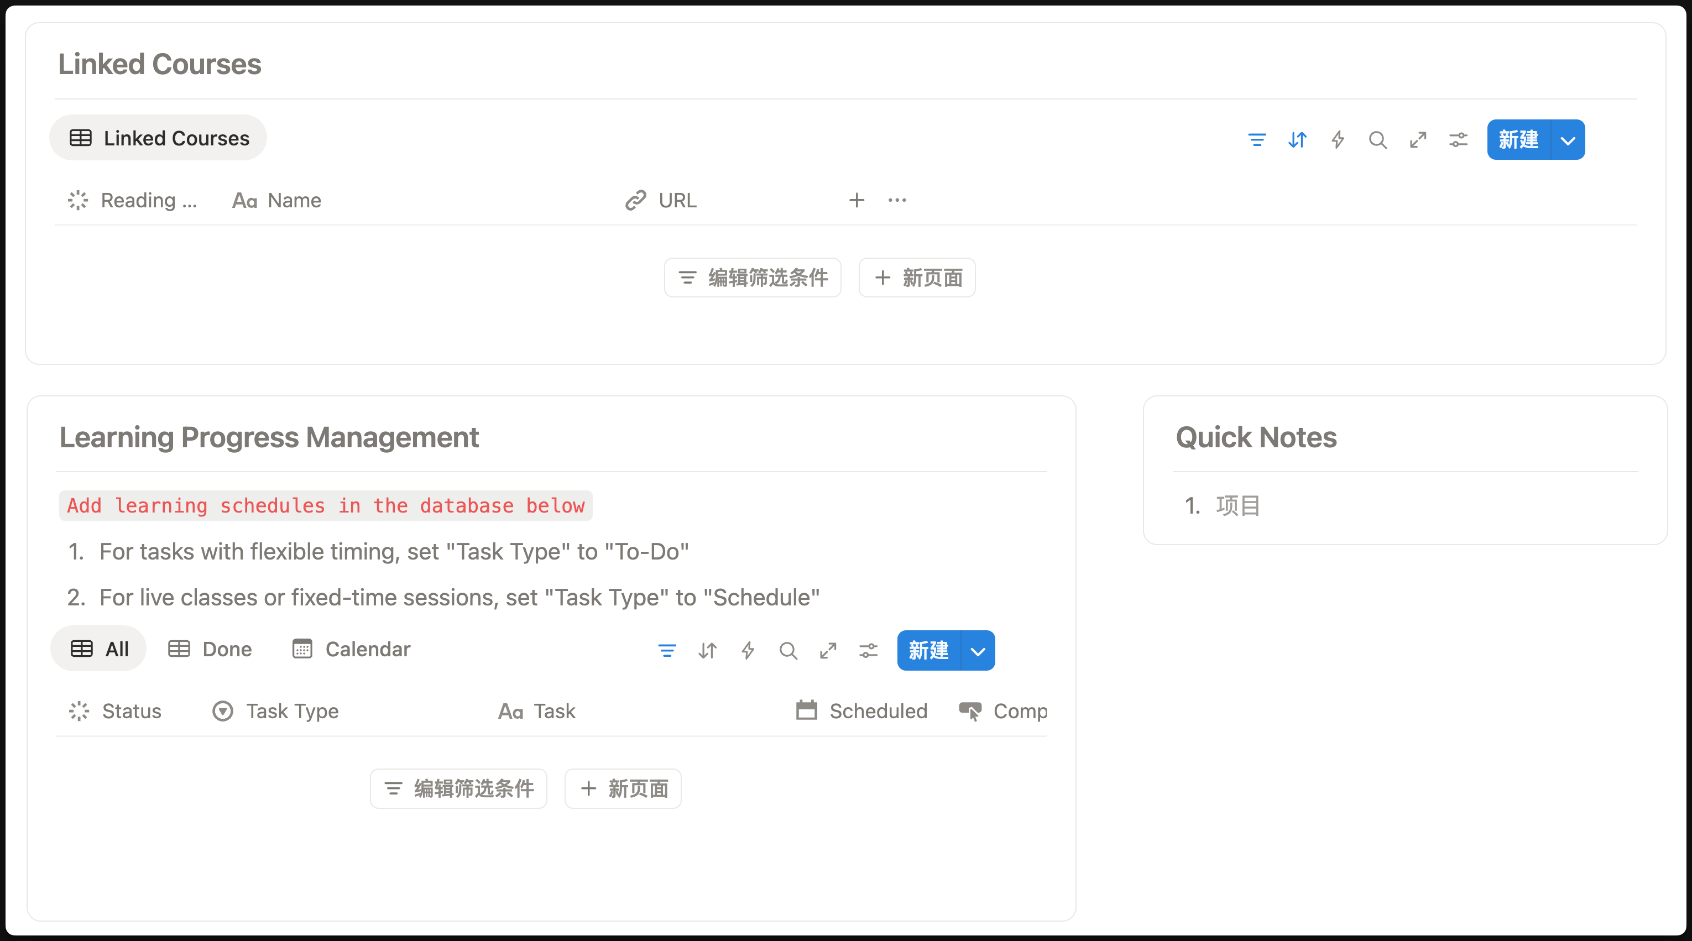
Task: Click sort icon in Linked Courses toolbar
Action: click(1297, 140)
